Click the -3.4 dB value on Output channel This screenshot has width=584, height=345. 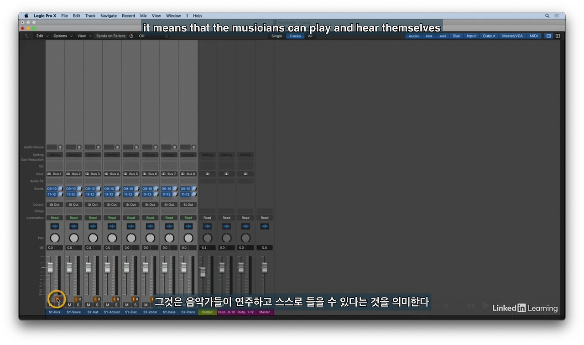[203, 248]
